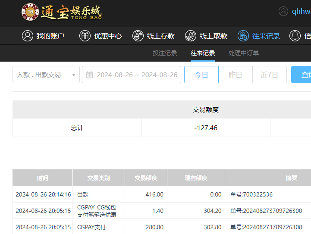
Task: Open the 往来记录 sub-tab
Action: (203, 53)
